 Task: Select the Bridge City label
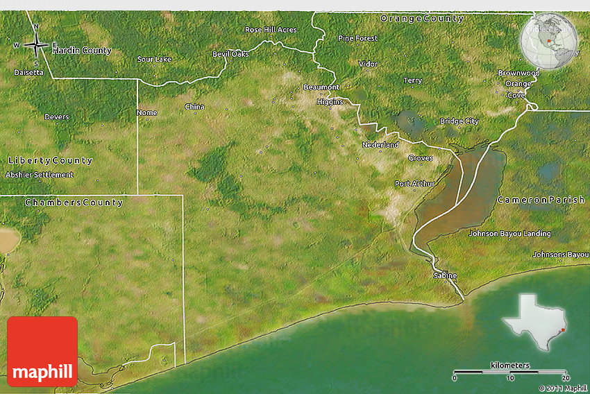(x=459, y=121)
